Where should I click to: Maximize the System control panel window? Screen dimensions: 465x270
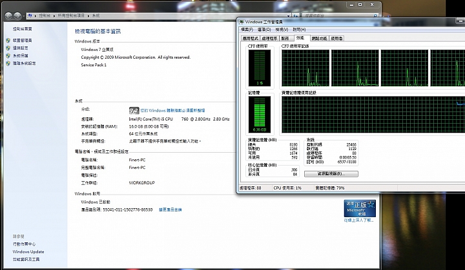click(x=360, y=5)
